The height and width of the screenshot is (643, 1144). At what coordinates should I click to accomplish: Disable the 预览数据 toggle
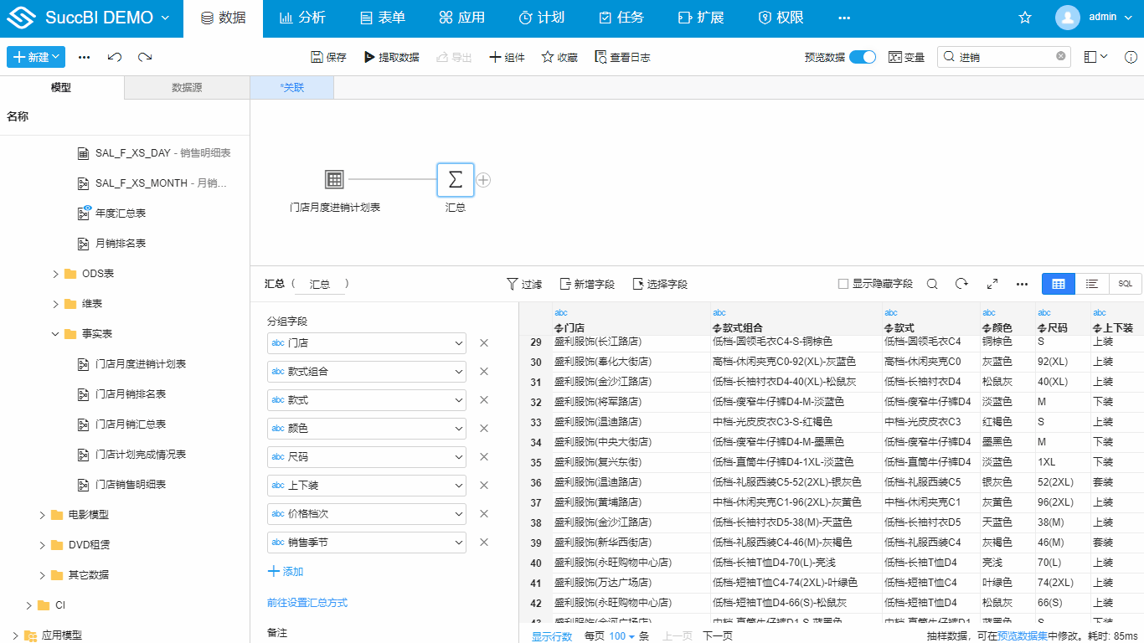pos(863,56)
